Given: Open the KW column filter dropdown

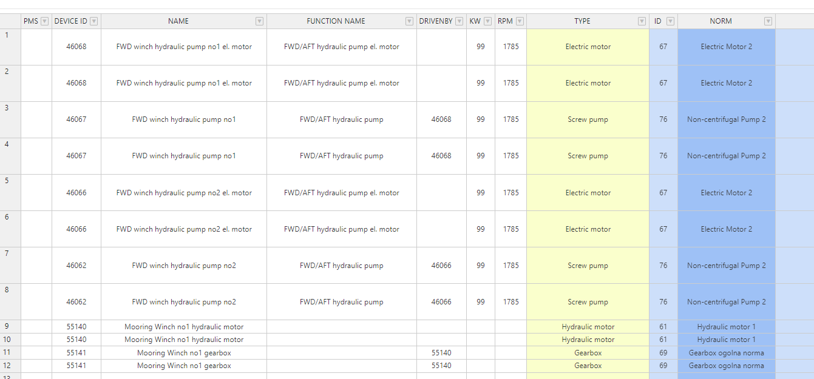Looking at the screenshot, I should [487, 21].
